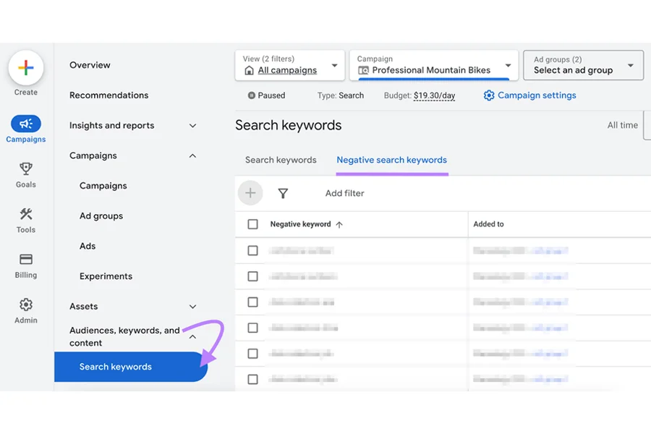Image resolution: width=651 pixels, height=434 pixels.
Task: Collapse the Campaigns section chevron
Action: coord(192,156)
